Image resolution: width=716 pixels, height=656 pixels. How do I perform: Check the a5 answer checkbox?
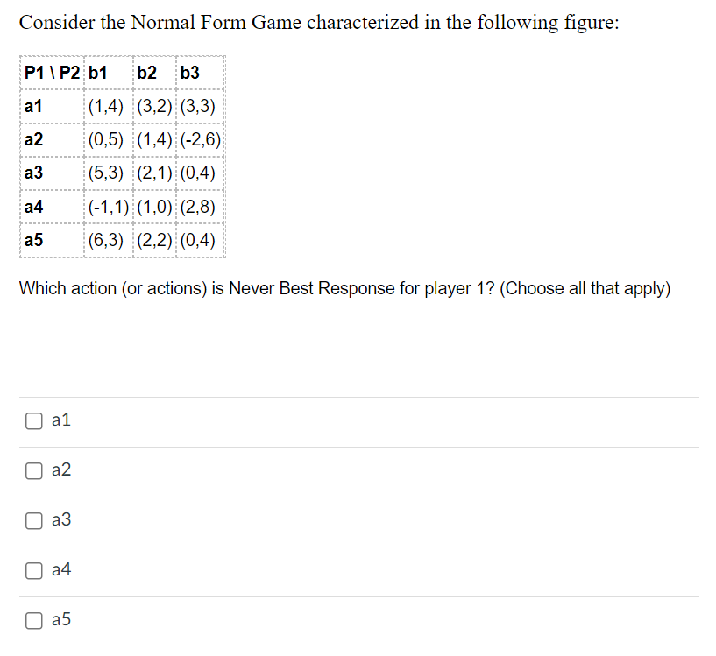(x=33, y=620)
